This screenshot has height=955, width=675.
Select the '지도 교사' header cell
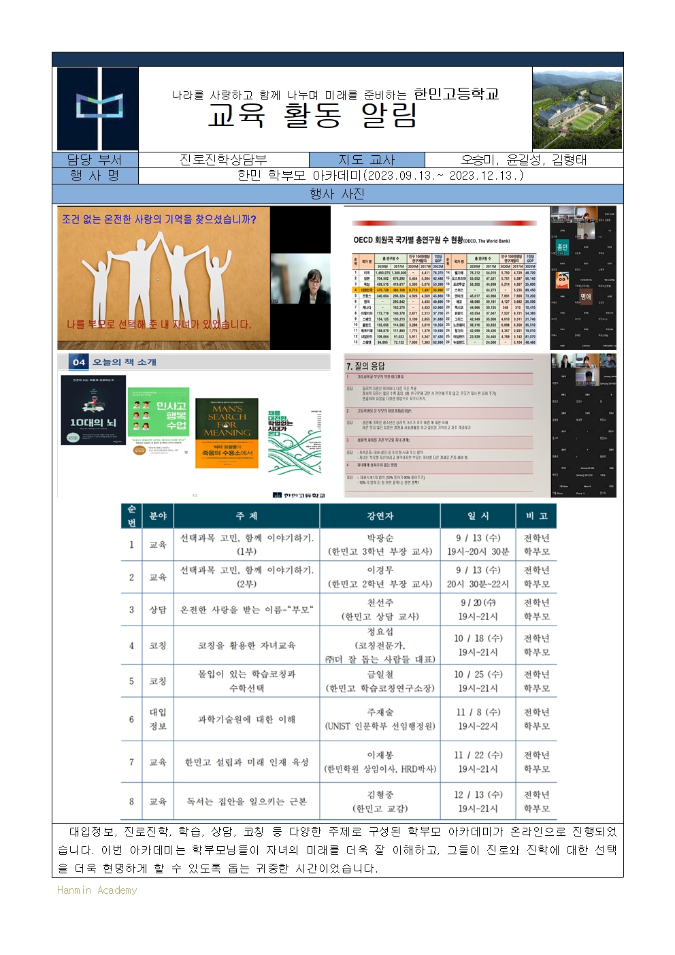(x=367, y=160)
